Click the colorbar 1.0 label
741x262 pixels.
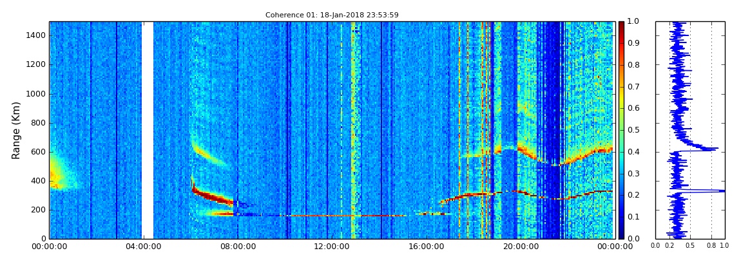tap(632, 22)
